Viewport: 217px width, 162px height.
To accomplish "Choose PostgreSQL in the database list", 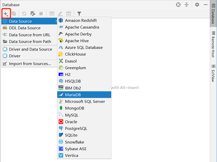I will (x=84, y=129).
